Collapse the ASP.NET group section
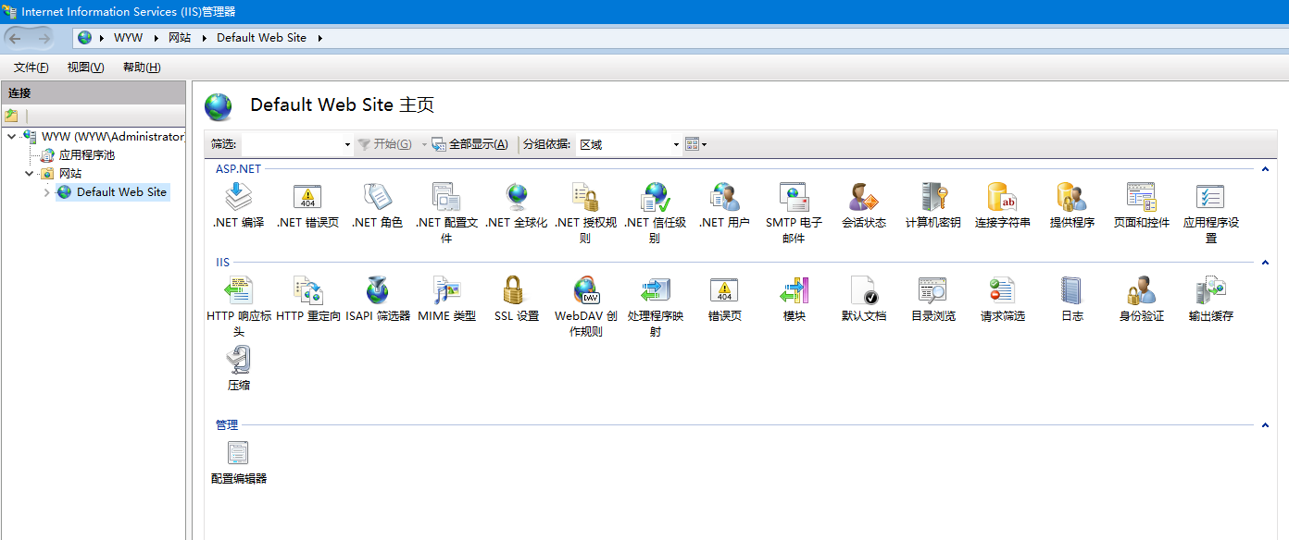 pyautogui.click(x=1265, y=169)
